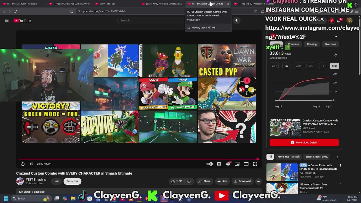Open the YEET Smash channel name link
The height and width of the screenshot is (203, 361).
pyautogui.click(x=34, y=180)
